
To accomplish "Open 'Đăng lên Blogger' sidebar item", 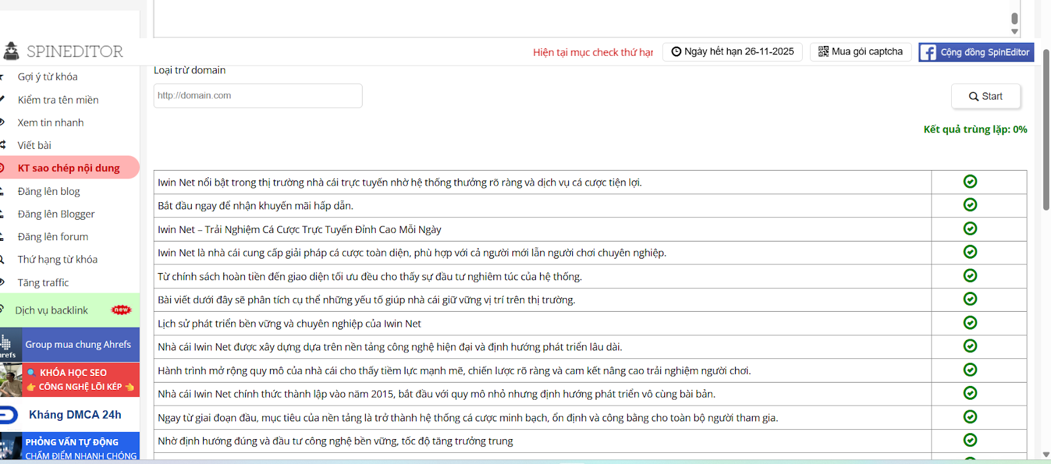I will pyautogui.click(x=56, y=214).
